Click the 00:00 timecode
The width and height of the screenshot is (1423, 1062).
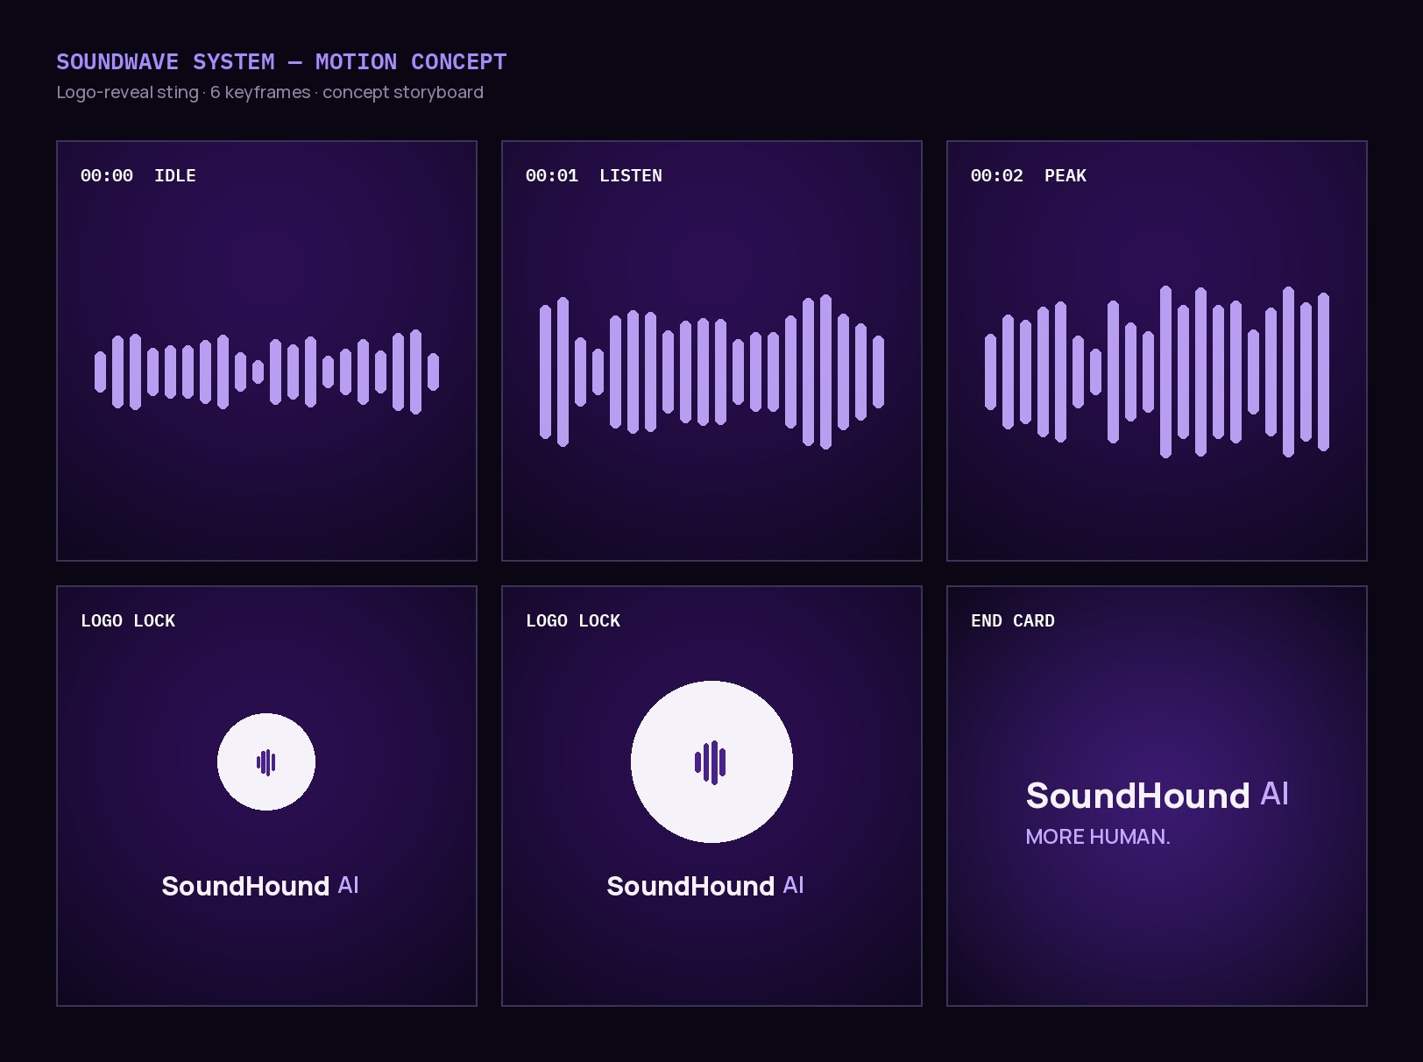coord(107,175)
